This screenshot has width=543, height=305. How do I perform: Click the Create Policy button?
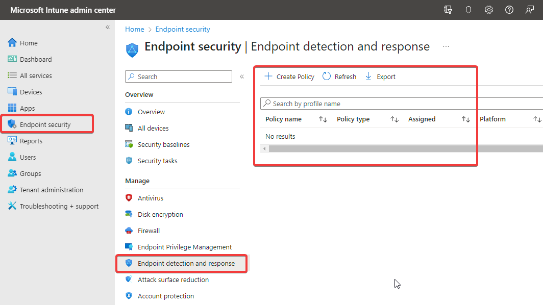289,76
